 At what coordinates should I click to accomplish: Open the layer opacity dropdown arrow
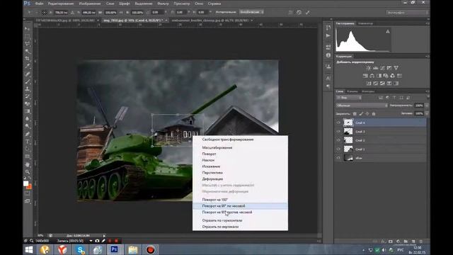[x=427, y=106]
